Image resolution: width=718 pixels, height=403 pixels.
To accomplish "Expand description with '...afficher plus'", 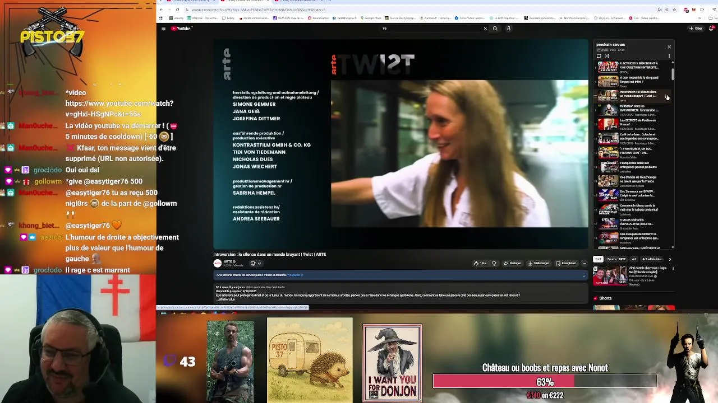I will (224, 299).
